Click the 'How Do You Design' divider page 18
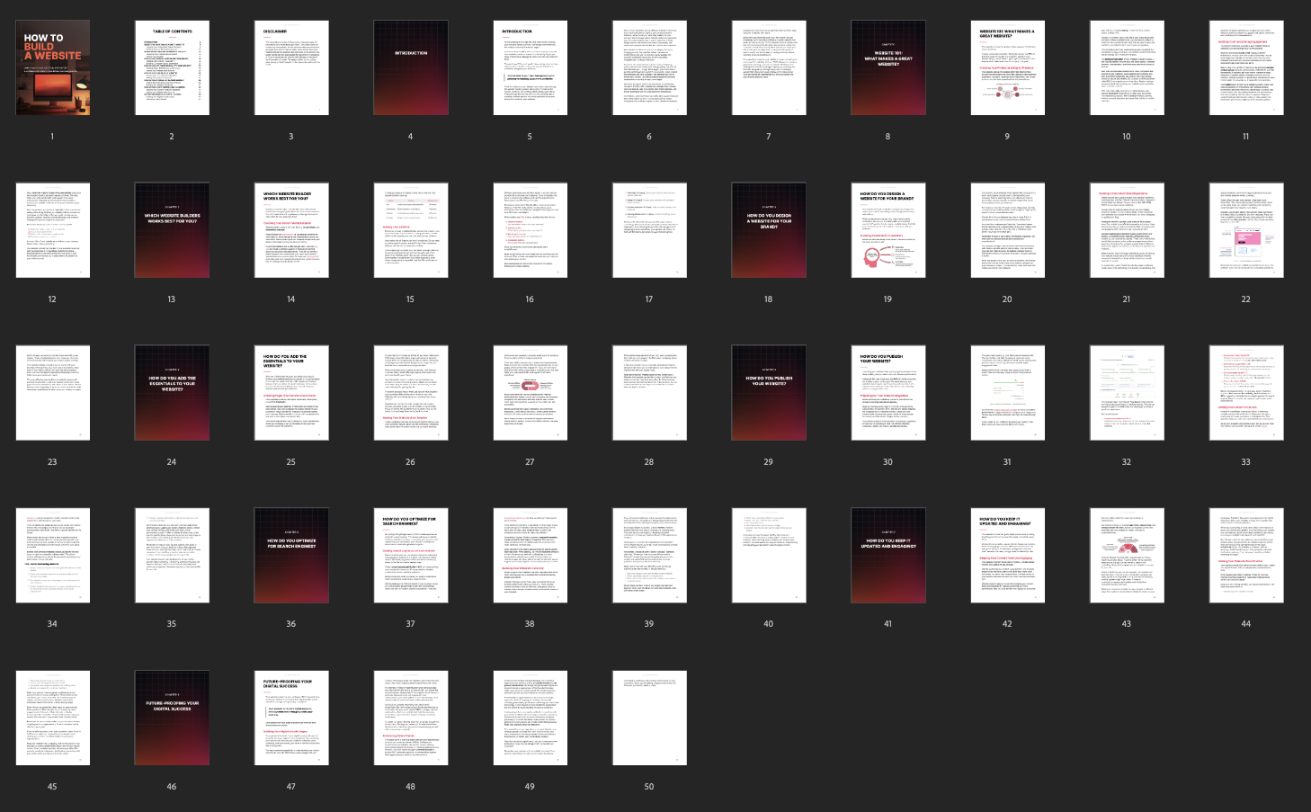 pyautogui.click(x=768, y=230)
